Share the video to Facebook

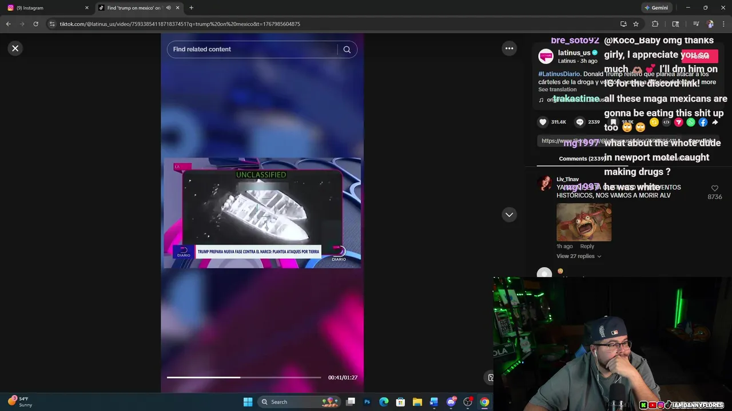pos(703,122)
